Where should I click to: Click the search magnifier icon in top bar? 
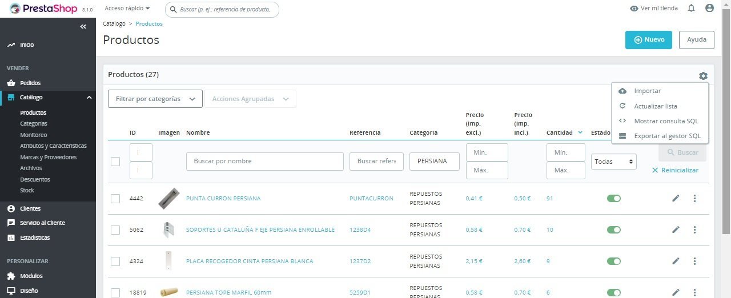click(x=174, y=9)
